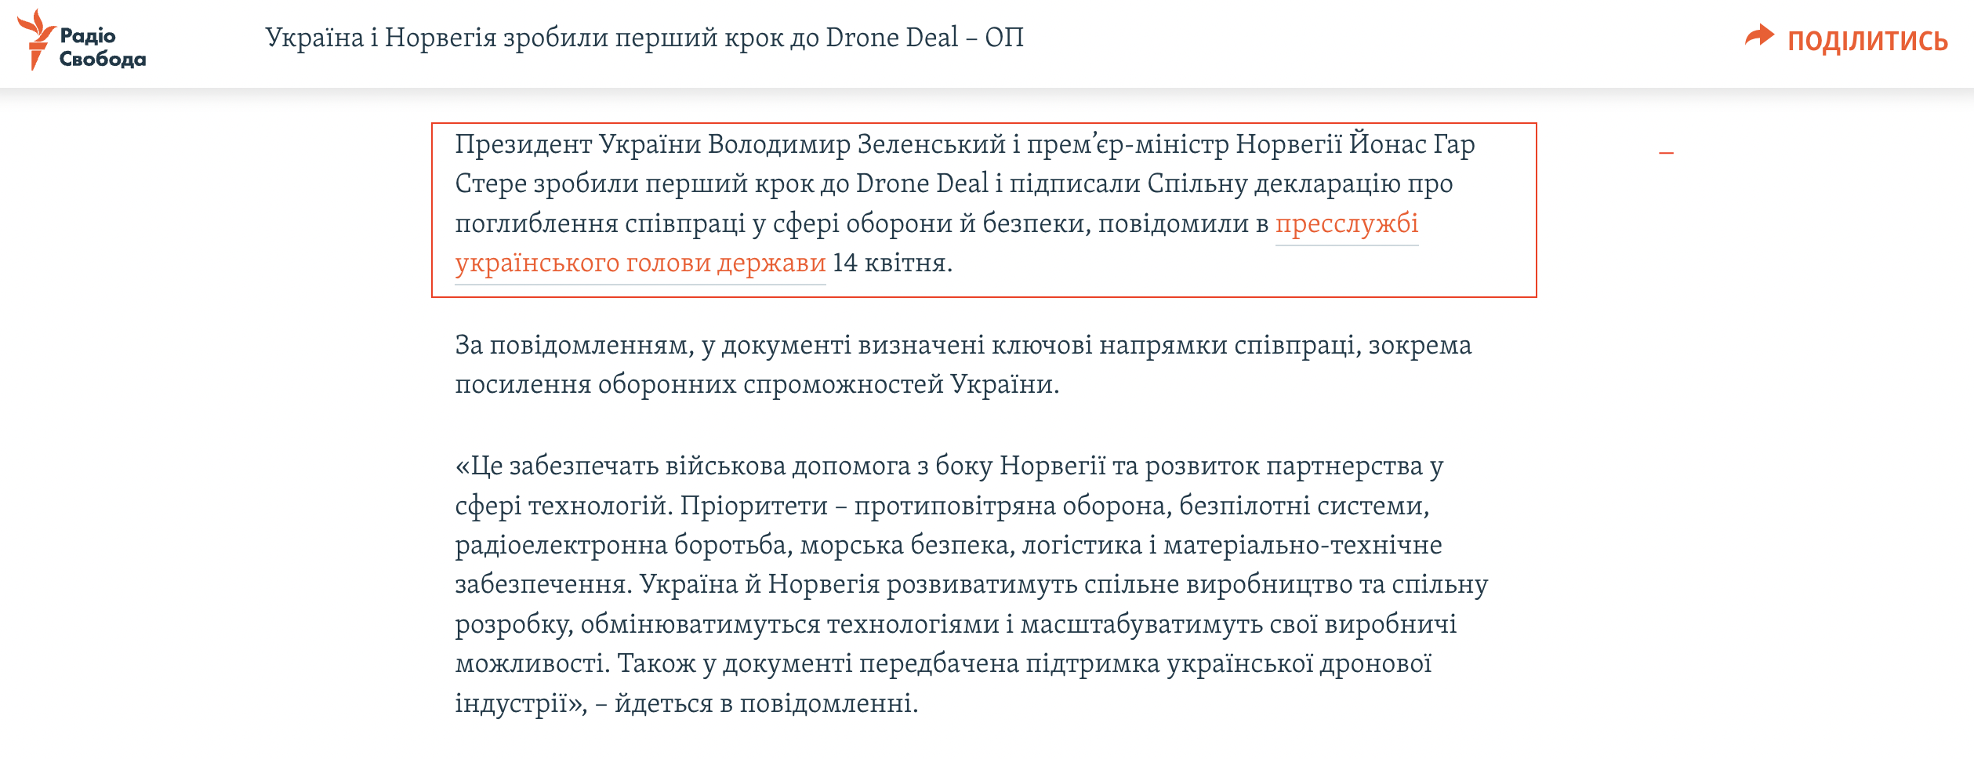Click the sticky header article title
The width and height of the screenshot is (1974, 759).
click(644, 38)
